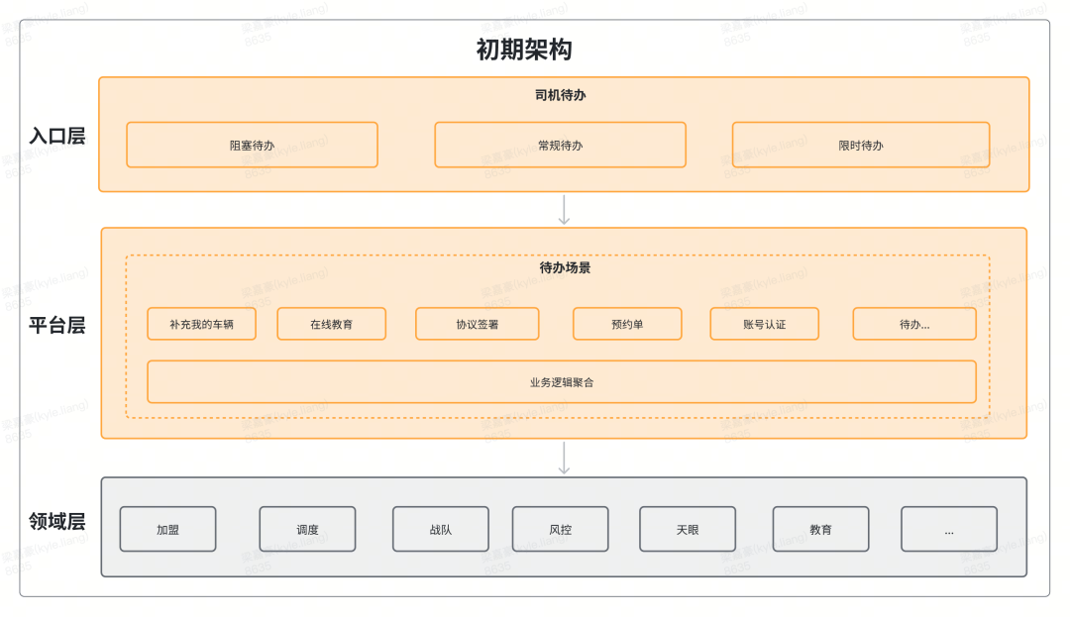
Task: Select the 协议签署 scenario box
Action: 477,324
